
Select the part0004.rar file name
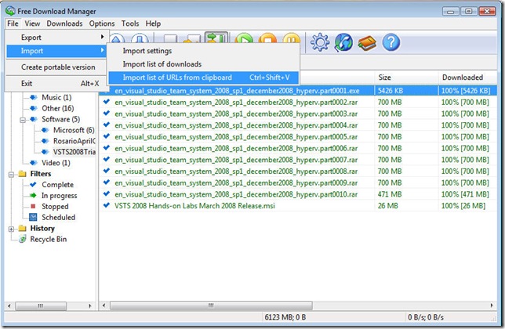coord(236,125)
